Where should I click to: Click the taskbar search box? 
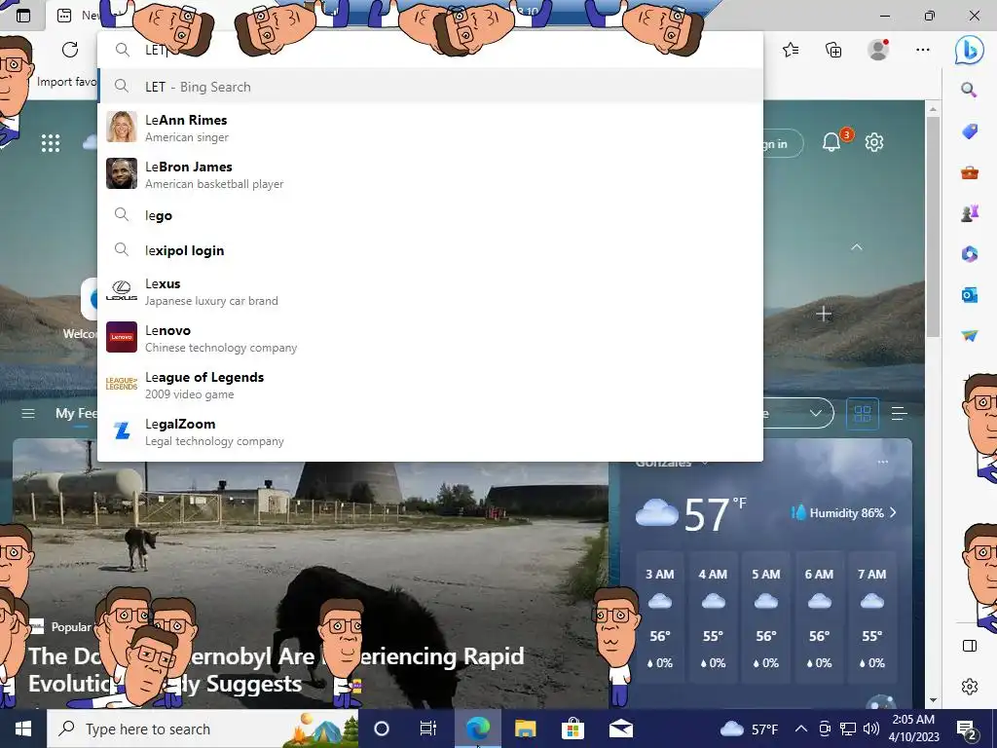(x=203, y=729)
